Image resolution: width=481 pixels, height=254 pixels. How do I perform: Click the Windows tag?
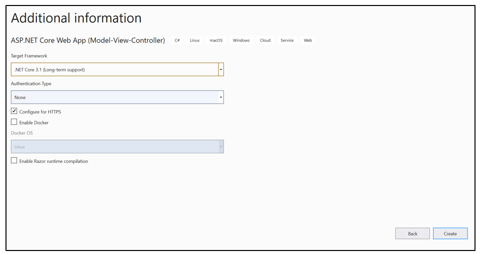tap(241, 40)
